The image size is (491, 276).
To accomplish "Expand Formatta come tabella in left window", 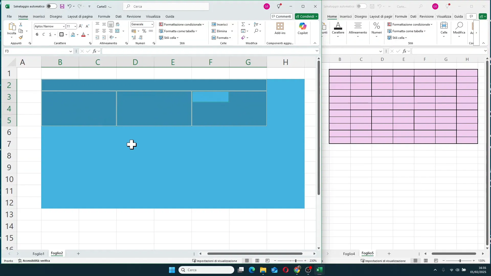I will 178,31.
